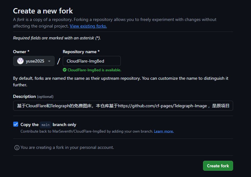Click the required fields asterisk note
The image size is (251, 177).
click(56, 38)
